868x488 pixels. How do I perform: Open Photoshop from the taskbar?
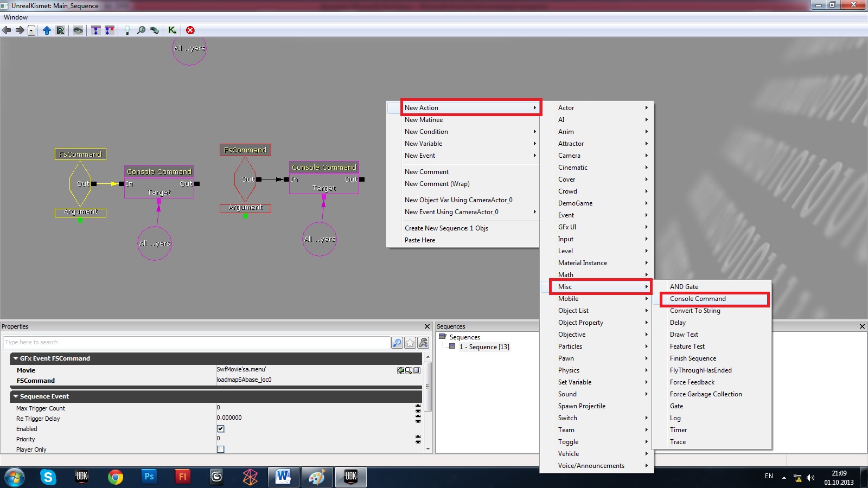(x=149, y=477)
